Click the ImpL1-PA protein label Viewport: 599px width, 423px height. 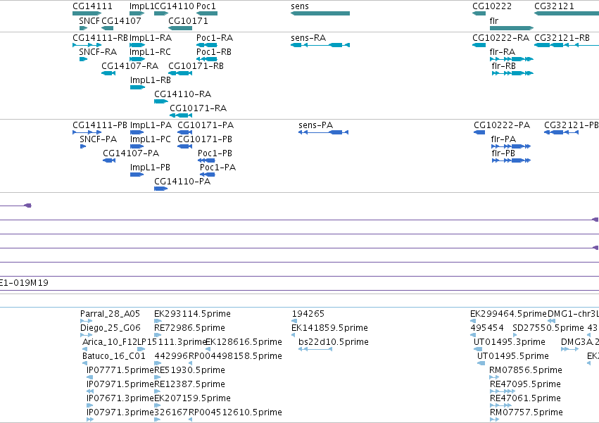tap(151, 125)
